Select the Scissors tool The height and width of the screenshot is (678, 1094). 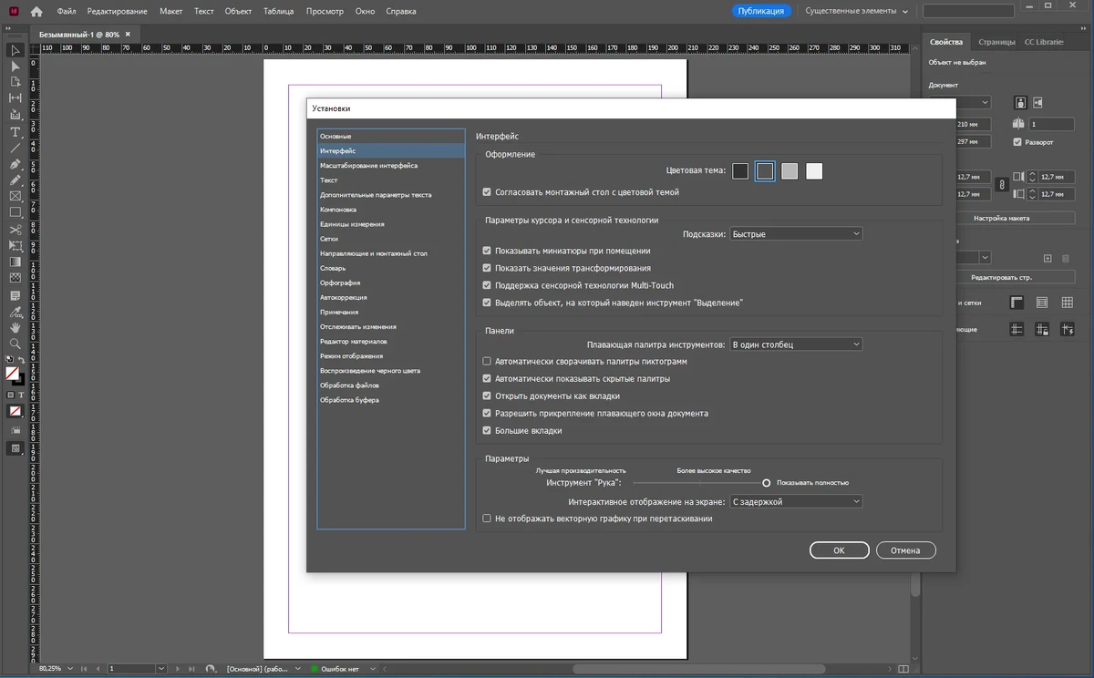point(15,230)
